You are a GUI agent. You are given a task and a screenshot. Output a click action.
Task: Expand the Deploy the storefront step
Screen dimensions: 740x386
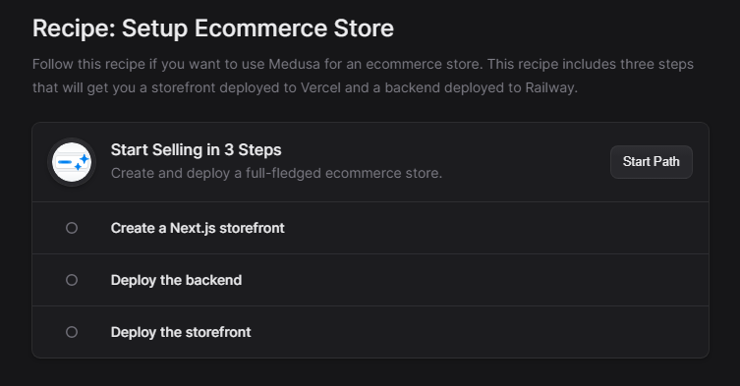tap(370, 332)
